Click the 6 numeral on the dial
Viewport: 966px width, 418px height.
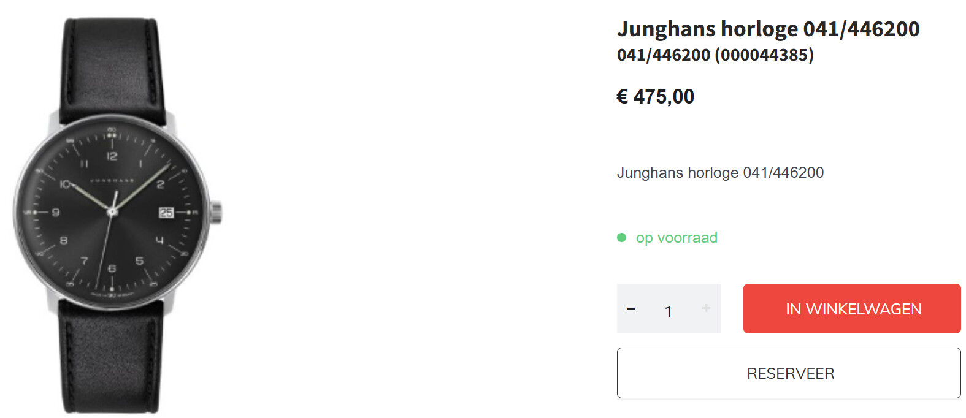coord(112,268)
